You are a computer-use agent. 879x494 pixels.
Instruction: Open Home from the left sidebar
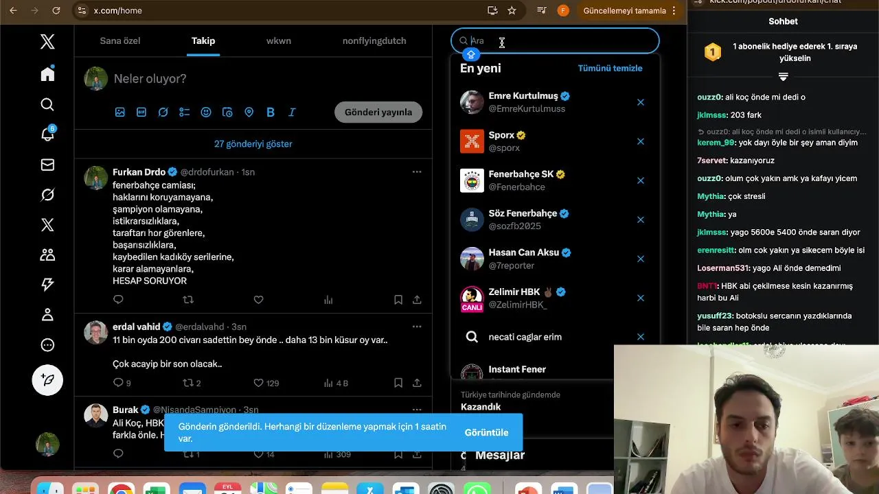(x=47, y=74)
